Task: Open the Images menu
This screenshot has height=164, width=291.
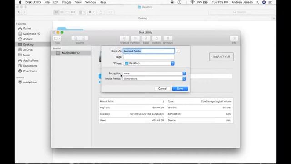Action: click(67, 2)
